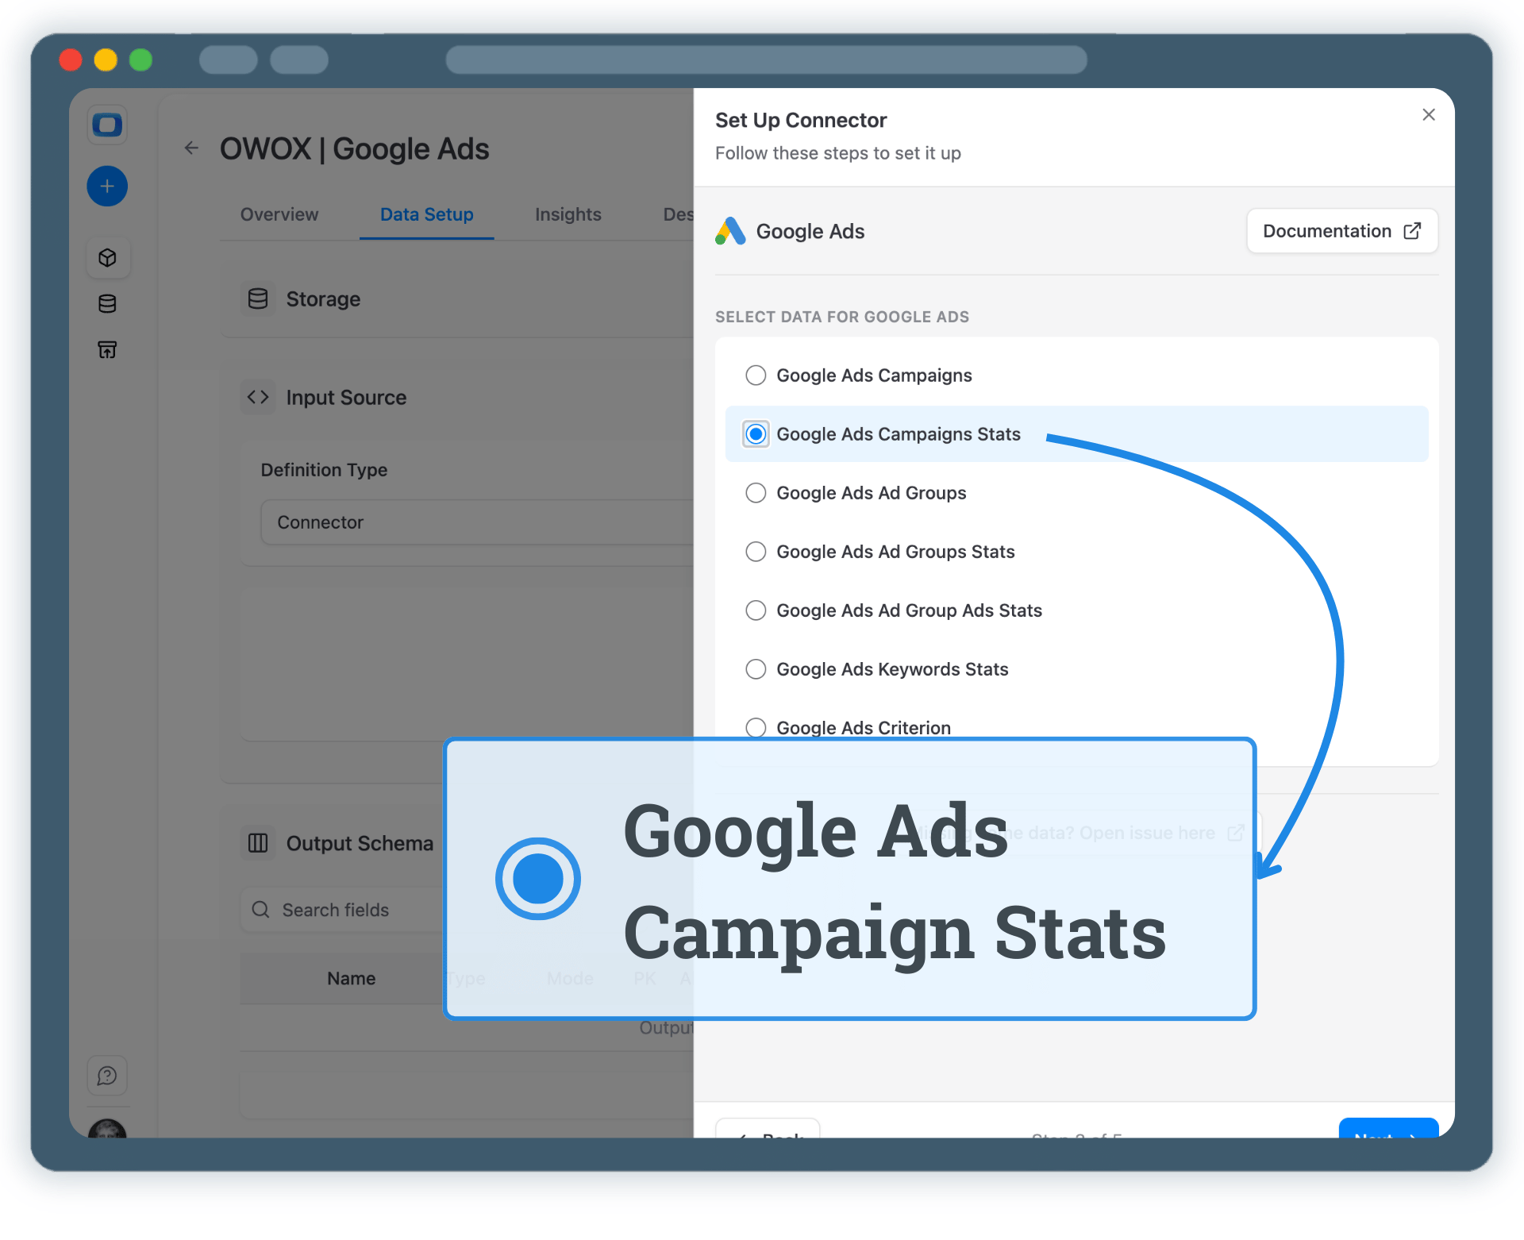Select Google Ads Campaigns radio option
This screenshot has width=1524, height=1240.
click(756, 375)
